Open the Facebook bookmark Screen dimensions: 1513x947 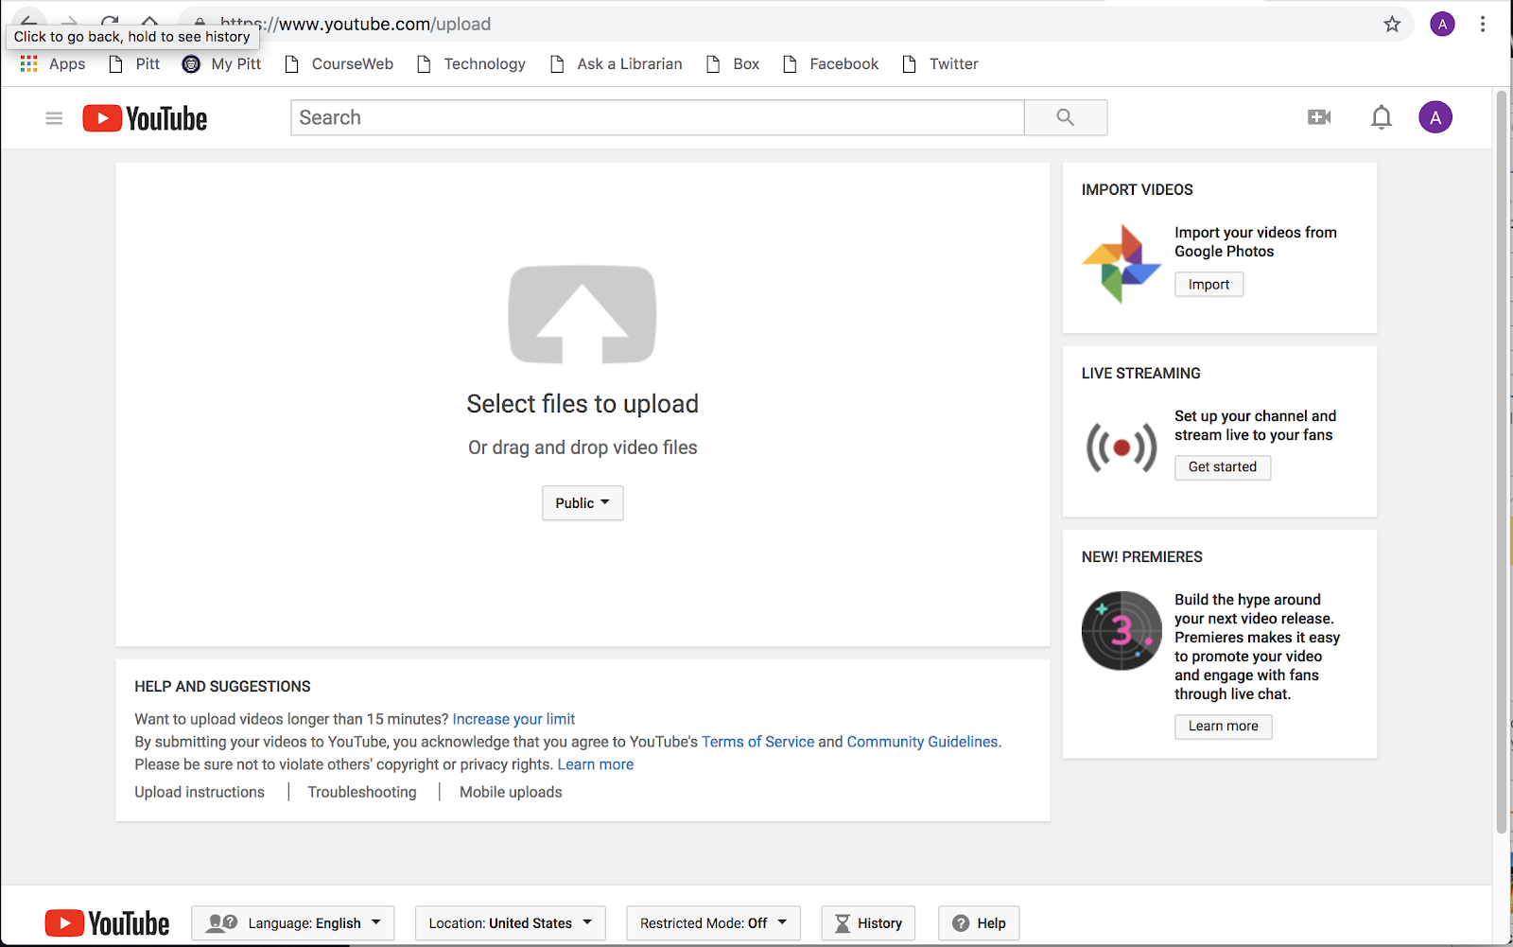831,64
